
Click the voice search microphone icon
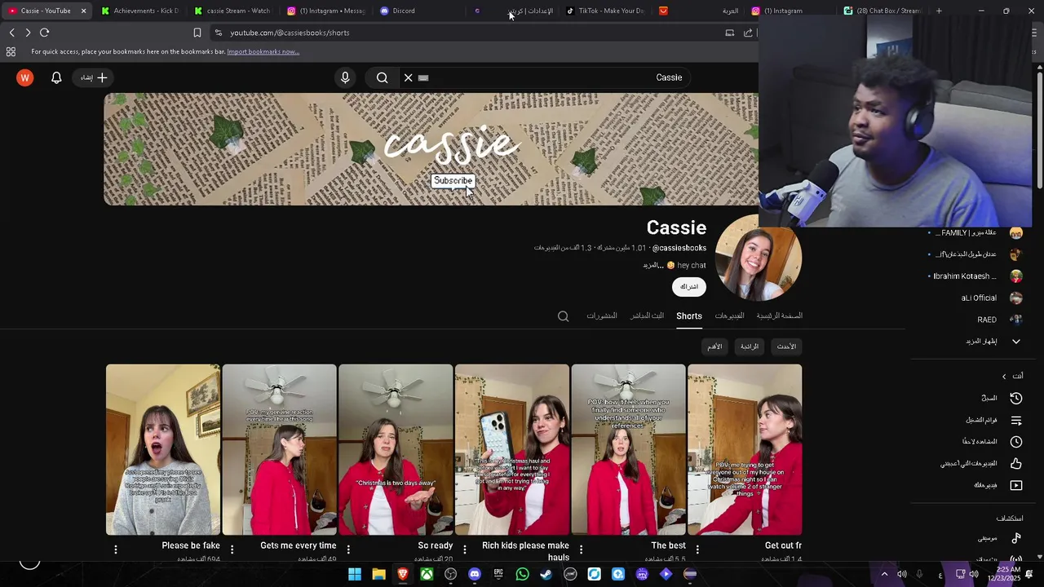345,77
